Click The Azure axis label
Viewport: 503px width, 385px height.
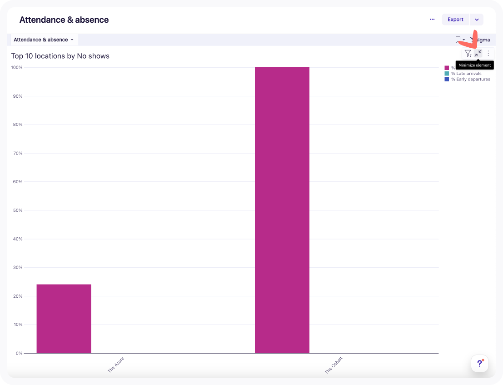click(116, 365)
